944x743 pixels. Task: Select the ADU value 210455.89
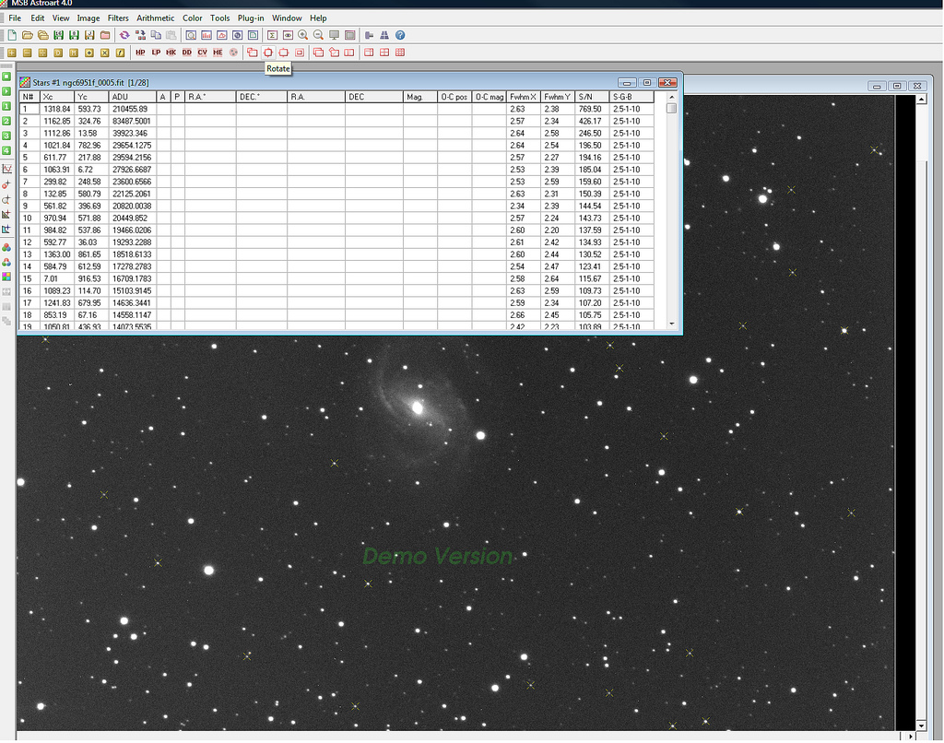(x=133, y=109)
